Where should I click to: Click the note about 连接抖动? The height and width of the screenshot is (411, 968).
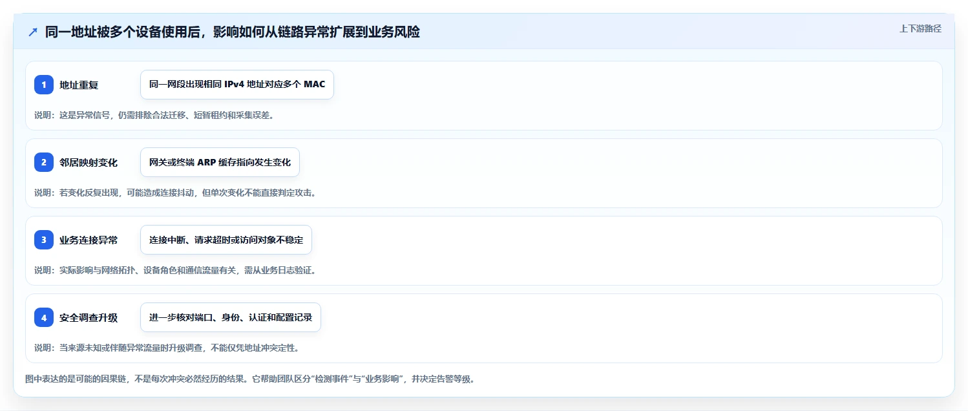[x=175, y=193]
